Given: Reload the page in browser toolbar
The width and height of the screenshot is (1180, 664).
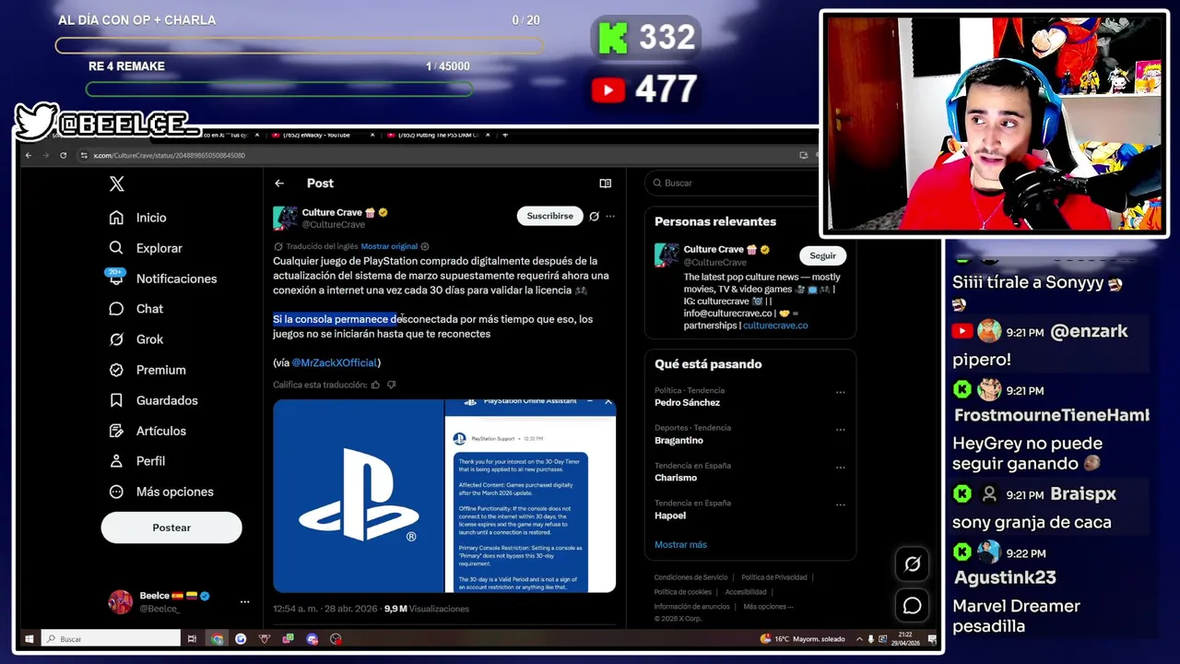Looking at the screenshot, I should (63, 155).
